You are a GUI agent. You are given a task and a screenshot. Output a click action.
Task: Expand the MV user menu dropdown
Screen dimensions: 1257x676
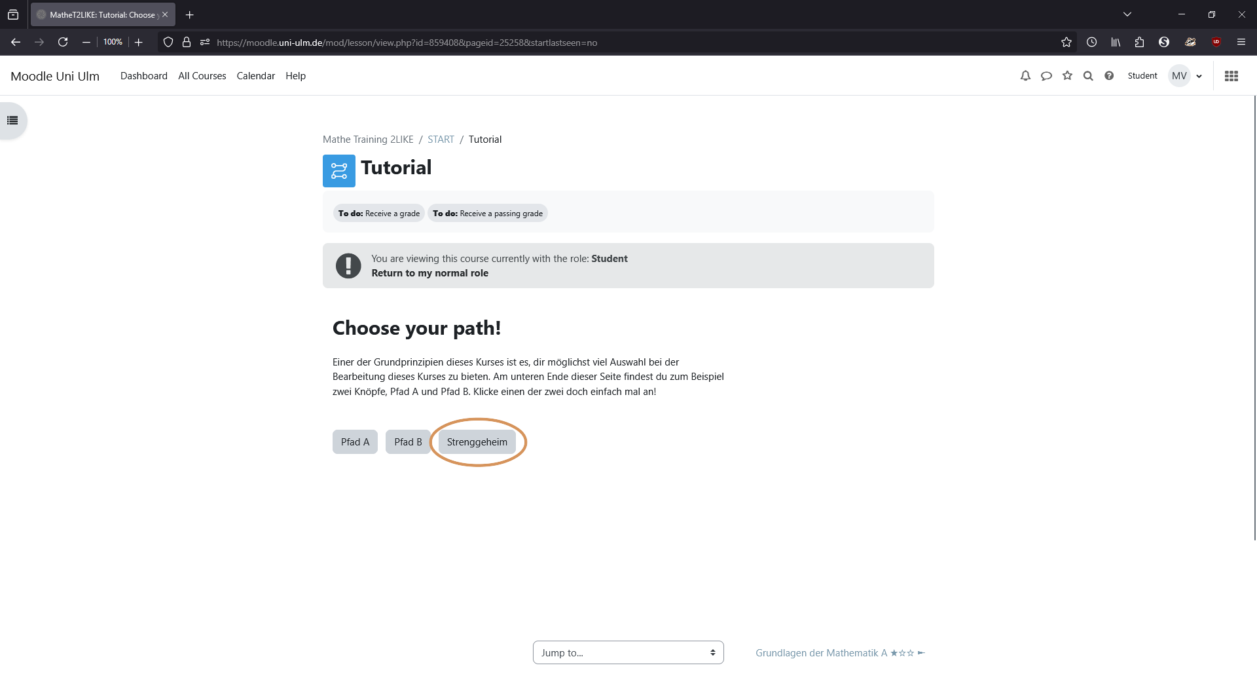tap(1186, 76)
